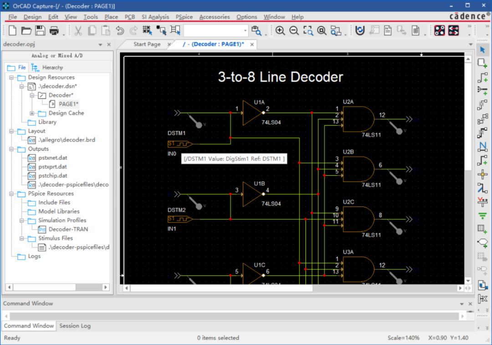Click the schematic vertical scrollbar down arrow

pos(468,281)
